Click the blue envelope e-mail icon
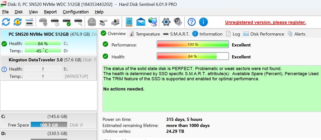This screenshot has height=140, width=321. point(141,22)
